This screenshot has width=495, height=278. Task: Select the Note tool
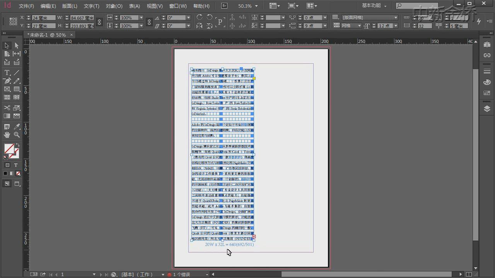click(7, 127)
